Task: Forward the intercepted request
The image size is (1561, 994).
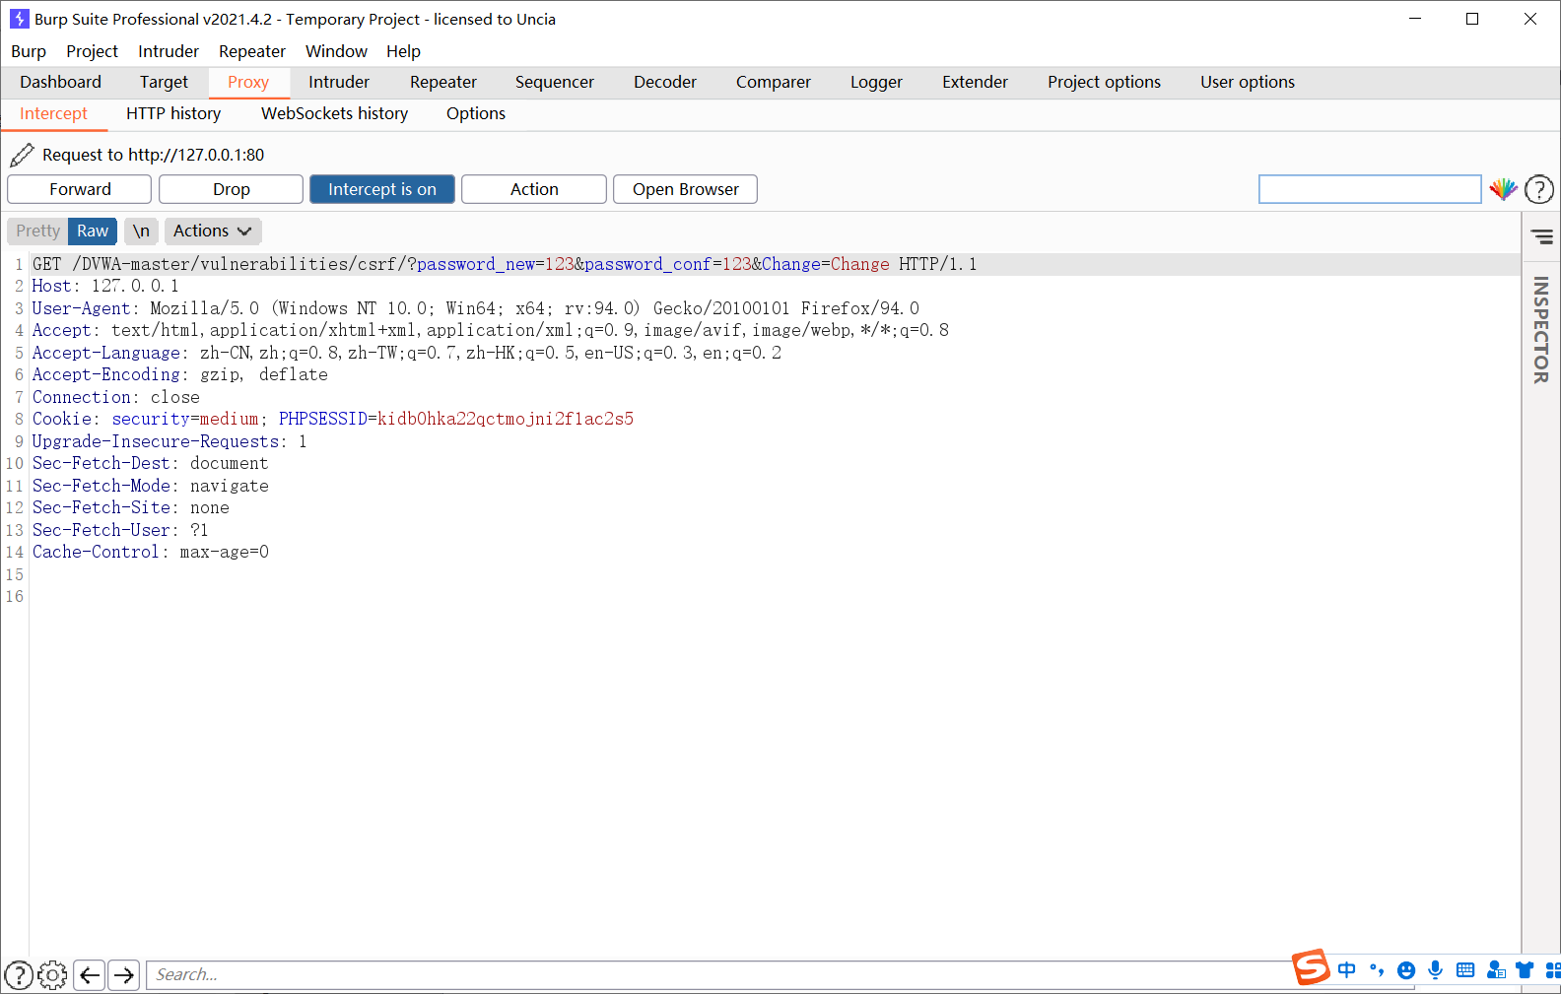Action: [80, 189]
